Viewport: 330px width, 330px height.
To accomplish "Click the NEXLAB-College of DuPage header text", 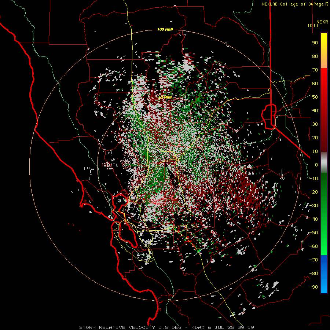I will click(x=295, y=4).
